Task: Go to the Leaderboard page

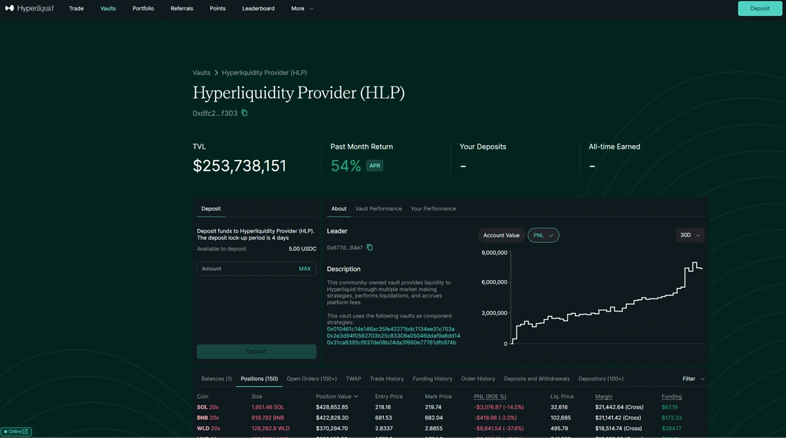Action: click(x=258, y=9)
